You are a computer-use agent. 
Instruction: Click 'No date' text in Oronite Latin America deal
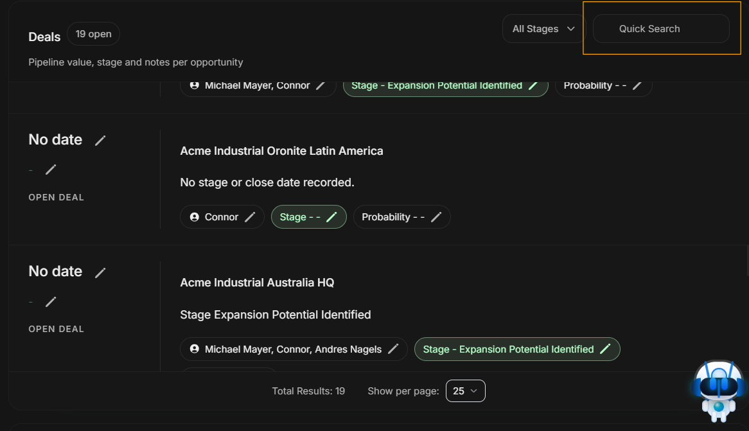pos(55,139)
